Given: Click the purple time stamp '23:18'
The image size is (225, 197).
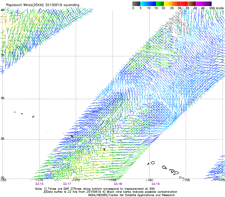Looking at the screenshot, I should 118,184.
